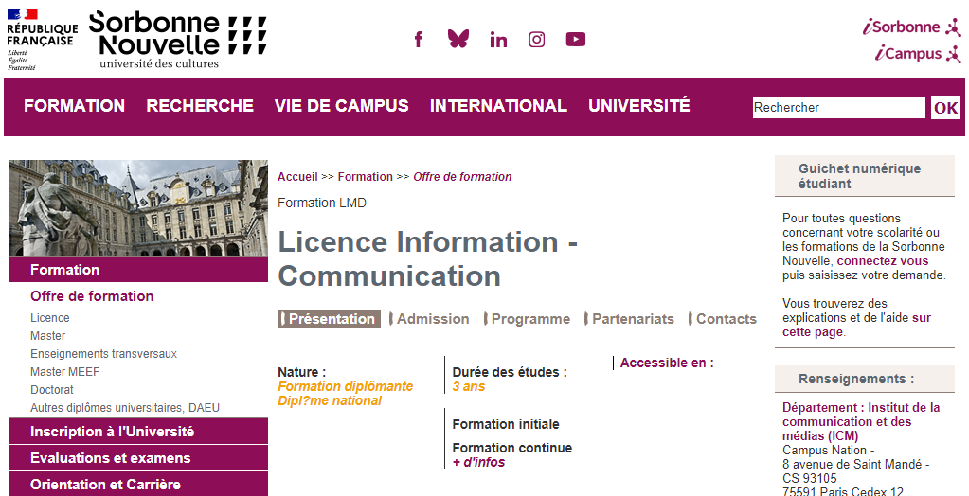969x496 pixels.
Task: Open the iCampus portal link
Action: pyautogui.click(x=919, y=54)
